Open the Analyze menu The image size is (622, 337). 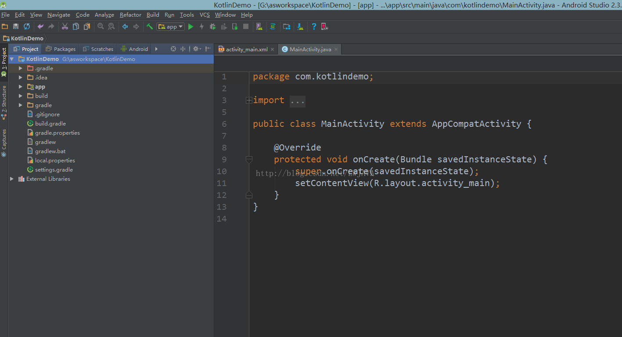point(104,15)
